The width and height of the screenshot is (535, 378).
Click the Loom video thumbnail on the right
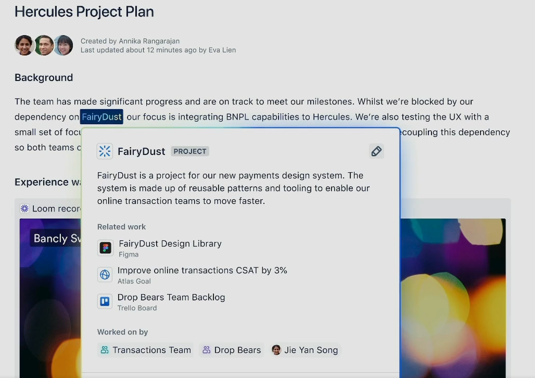[x=452, y=297]
